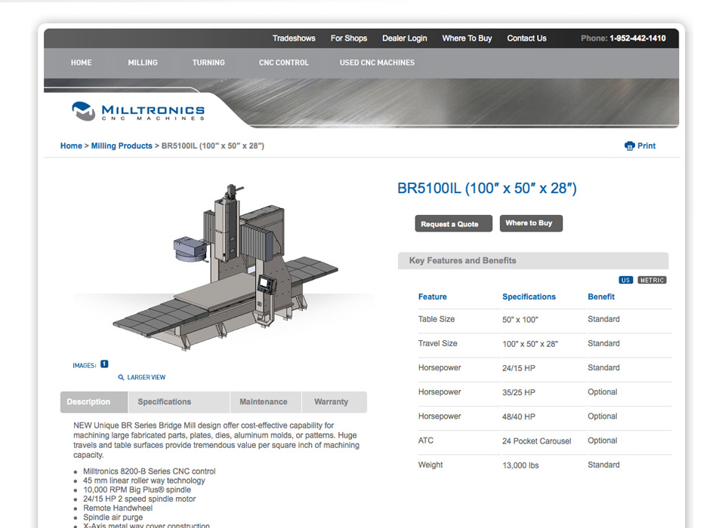Click the 24/15 HP specification cell

click(519, 368)
